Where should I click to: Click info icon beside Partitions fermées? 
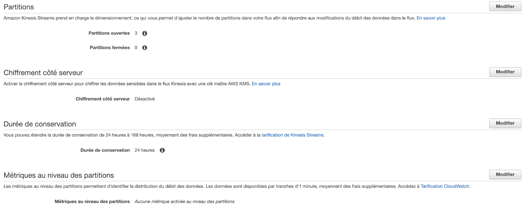click(144, 48)
